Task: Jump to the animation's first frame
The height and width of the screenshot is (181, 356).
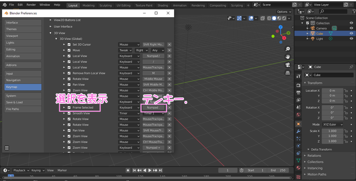Action: [134, 170]
